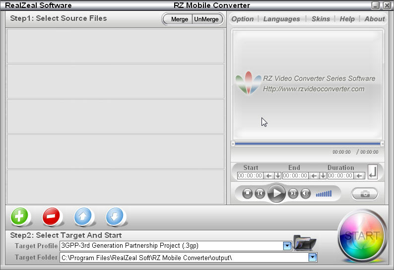Edit the Duration time field
Viewport: 394px width, 270px height.
click(x=340, y=176)
